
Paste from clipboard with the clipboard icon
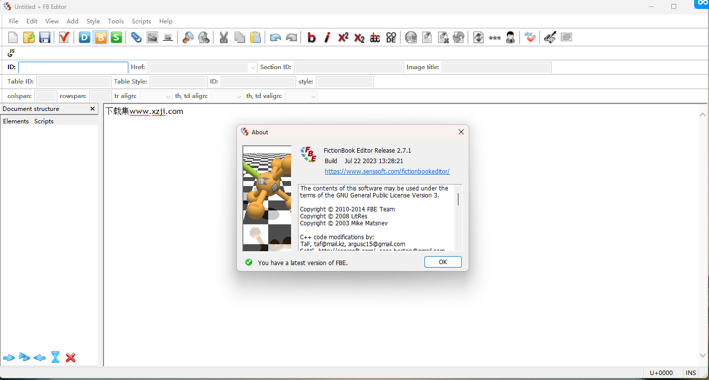[256, 37]
